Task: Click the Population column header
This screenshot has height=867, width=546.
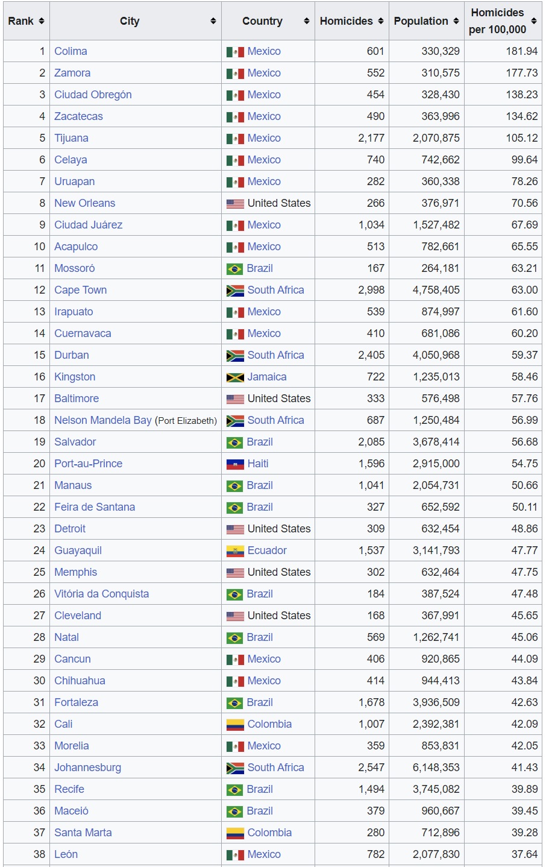Action: (x=427, y=21)
